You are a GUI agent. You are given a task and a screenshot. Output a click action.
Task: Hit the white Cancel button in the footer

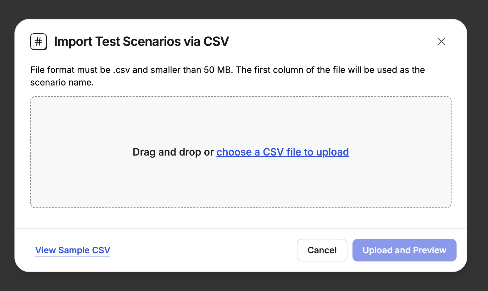point(322,250)
